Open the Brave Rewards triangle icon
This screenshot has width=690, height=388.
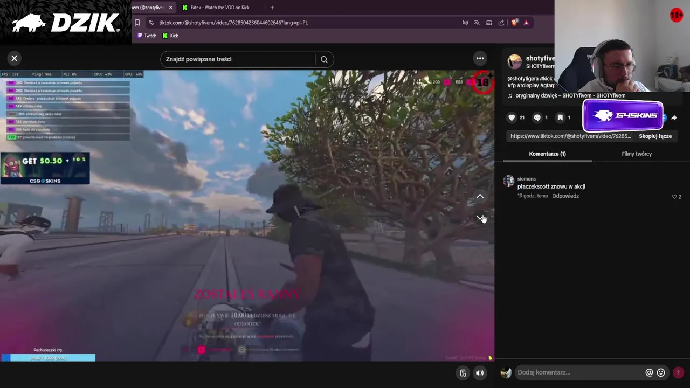[x=526, y=23]
